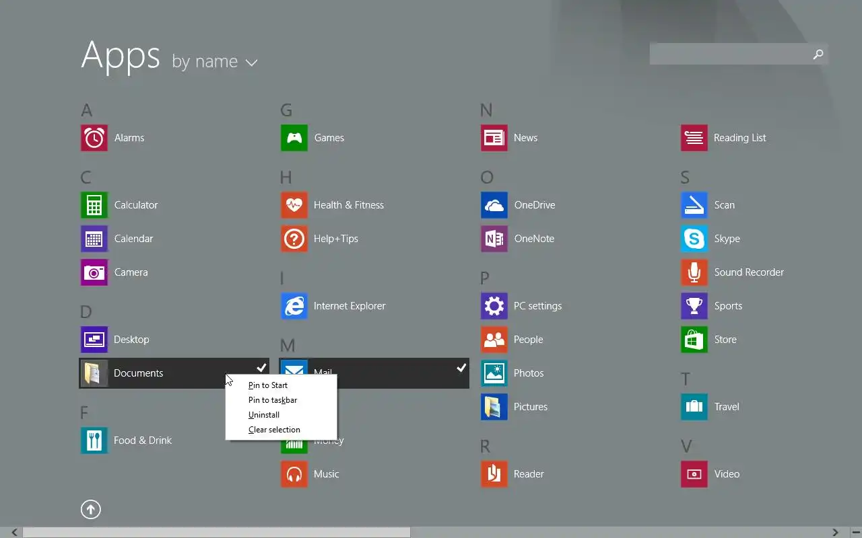
Task: Open the Pictures folder icon
Action: click(494, 407)
